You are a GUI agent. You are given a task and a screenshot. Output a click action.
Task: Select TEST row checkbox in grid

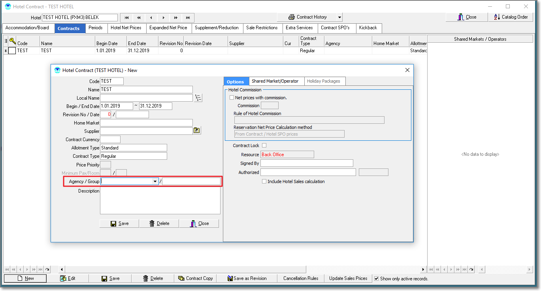click(12, 51)
